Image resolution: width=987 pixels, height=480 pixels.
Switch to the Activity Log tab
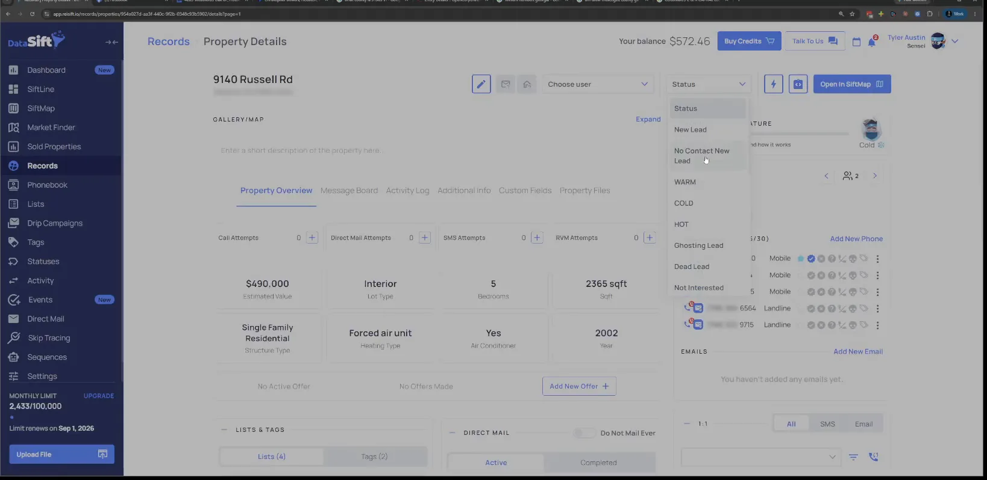pyautogui.click(x=407, y=191)
